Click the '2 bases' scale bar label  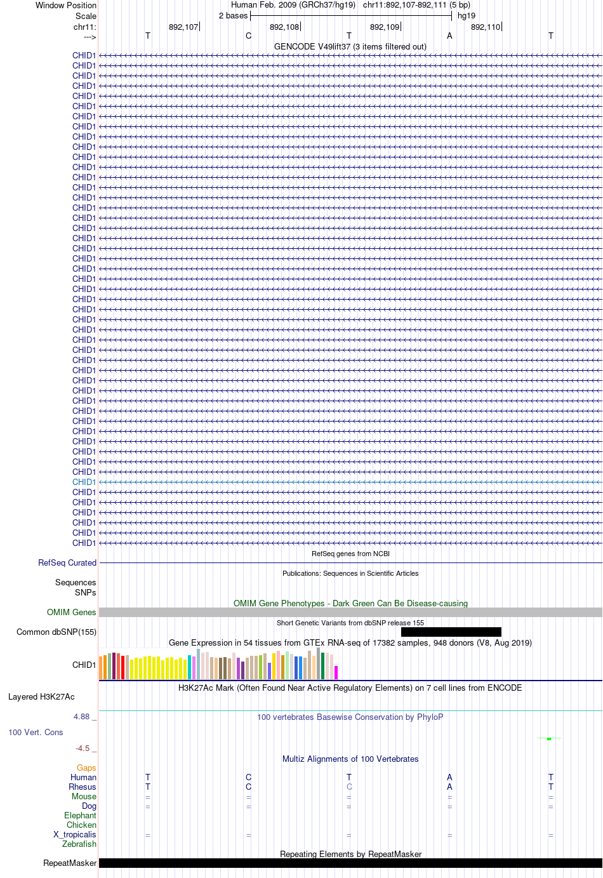pyautogui.click(x=233, y=15)
